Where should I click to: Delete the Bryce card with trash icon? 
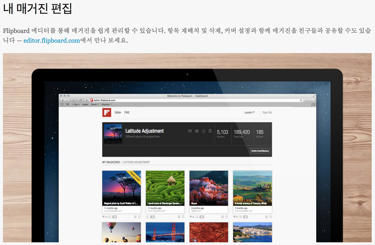click(x=226, y=217)
